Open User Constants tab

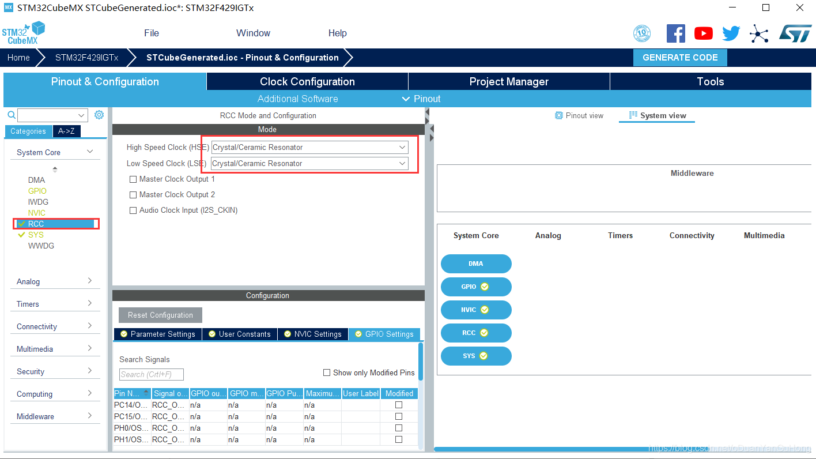240,334
